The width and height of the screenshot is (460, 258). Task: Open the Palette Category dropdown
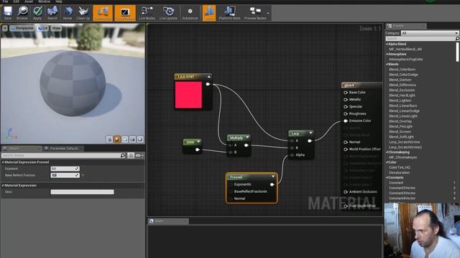pyautogui.click(x=430, y=33)
